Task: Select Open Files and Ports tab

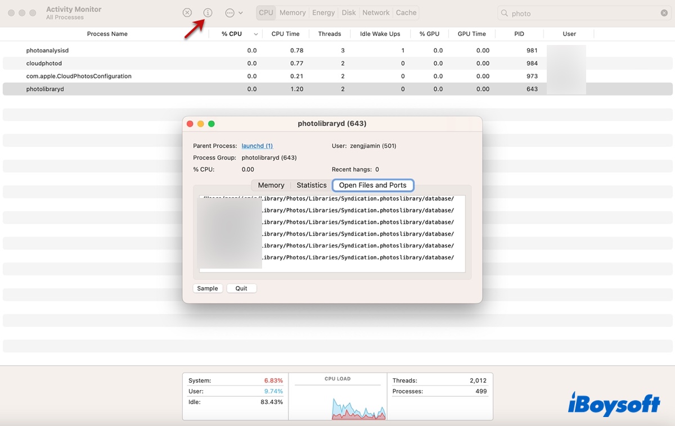Action: 372,185
